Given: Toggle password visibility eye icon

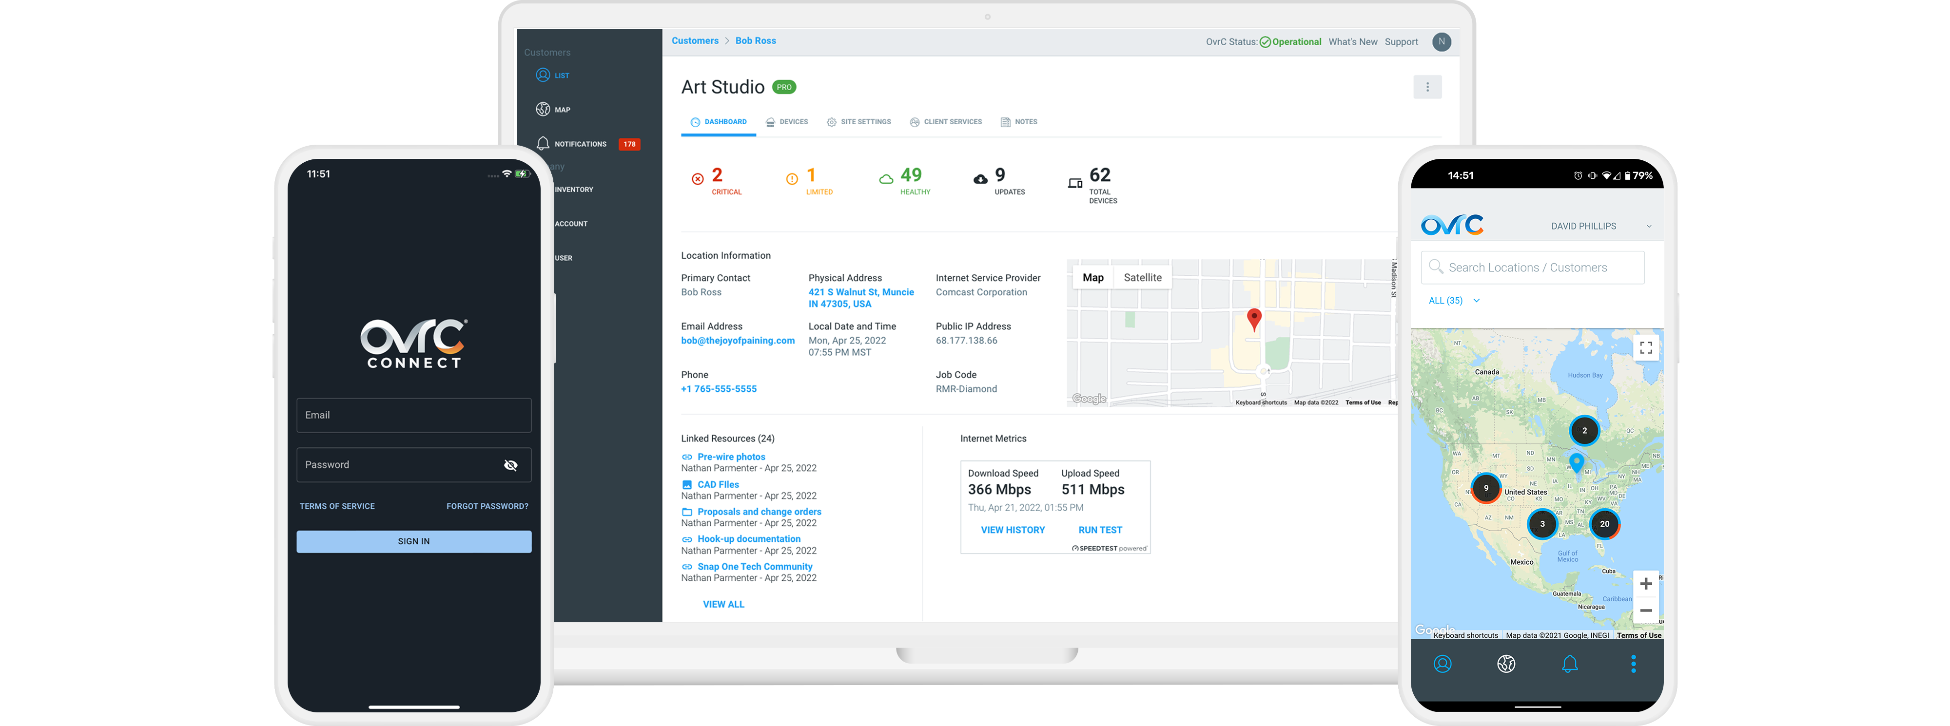Looking at the screenshot, I should click(511, 465).
